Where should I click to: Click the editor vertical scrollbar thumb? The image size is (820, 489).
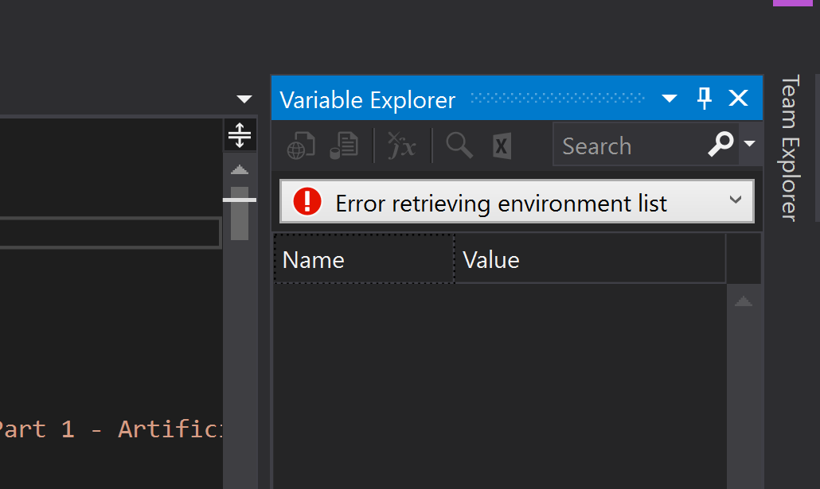(240, 213)
